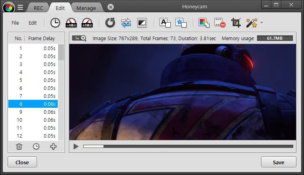The height and width of the screenshot is (175, 304).
Task: Switch to the Manage tab
Action: (86, 8)
